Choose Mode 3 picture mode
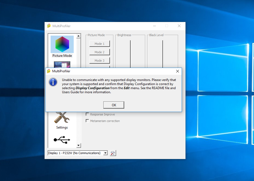 click(100, 61)
